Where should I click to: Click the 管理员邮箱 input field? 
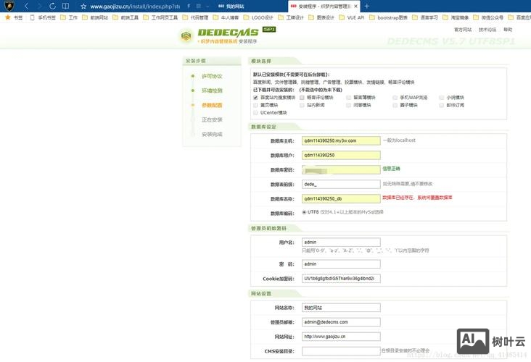341,322
